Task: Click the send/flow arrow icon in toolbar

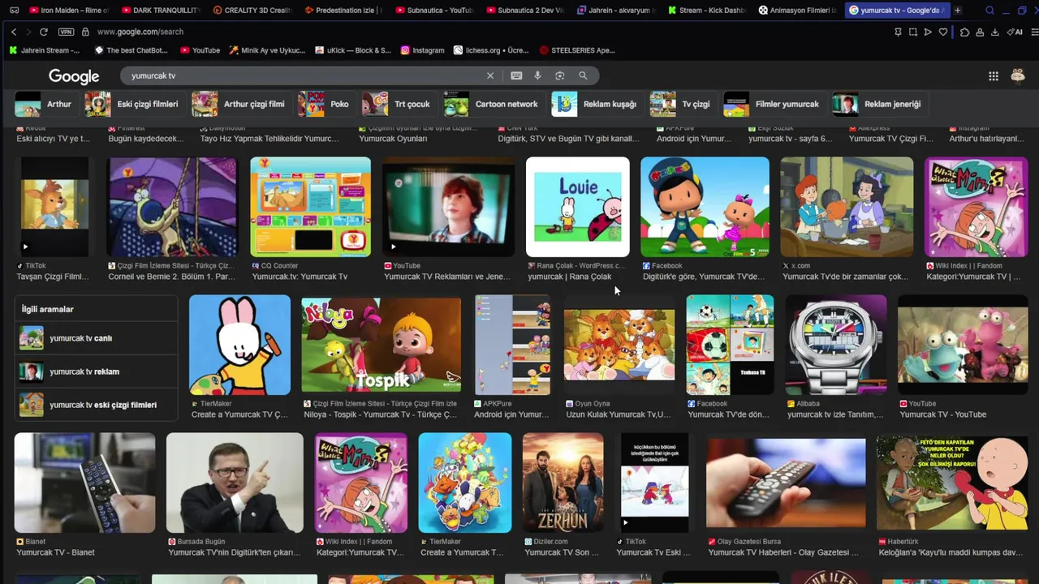Action: (x=928, y=32)
